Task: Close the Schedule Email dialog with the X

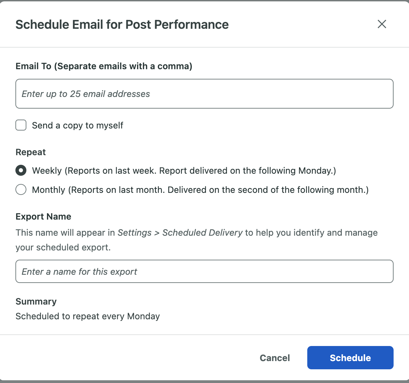Action: tap(382, 24)
